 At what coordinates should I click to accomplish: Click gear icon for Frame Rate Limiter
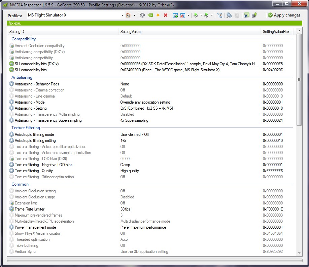point(12,209)
